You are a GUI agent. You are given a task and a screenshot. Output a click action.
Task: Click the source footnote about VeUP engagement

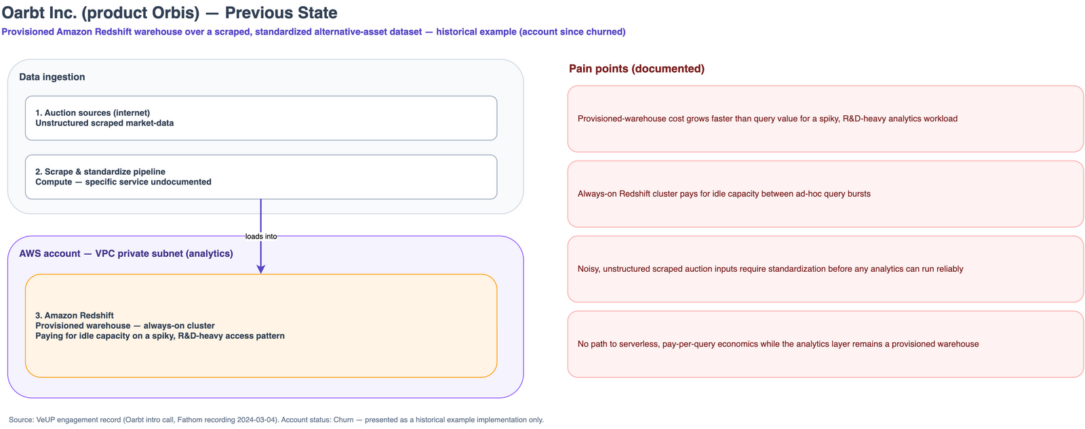click(276, 420)
